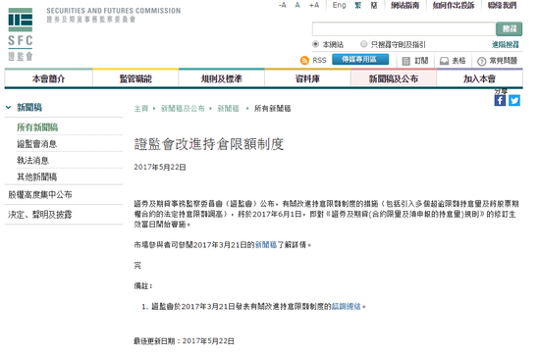The width and height of the screenshot is (540, 353).
Task: Increase font size with +A
Action: tap(314, 5)
